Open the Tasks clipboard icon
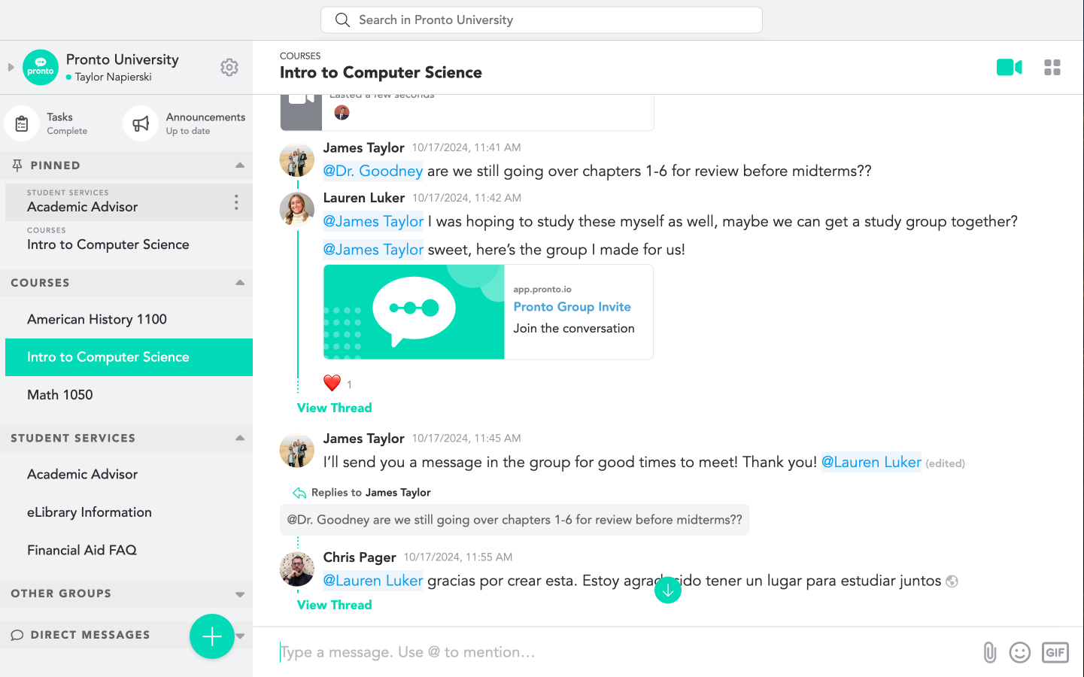Screen dimensions: 1084x677 tap(22, 123)
